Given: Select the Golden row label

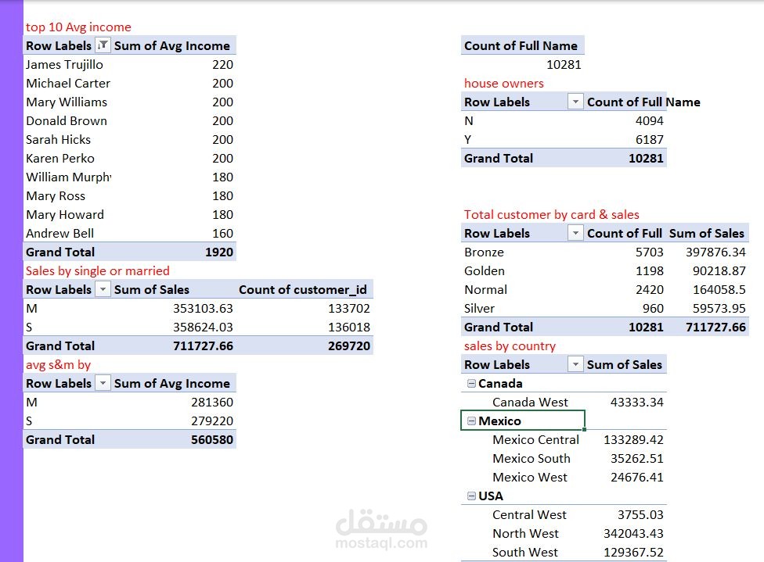Looking at the screenshot, I should click(485, 271).
